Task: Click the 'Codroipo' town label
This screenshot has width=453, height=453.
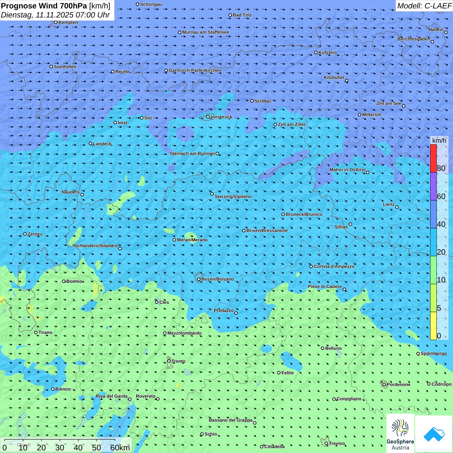Action: [x=441, y=384]
